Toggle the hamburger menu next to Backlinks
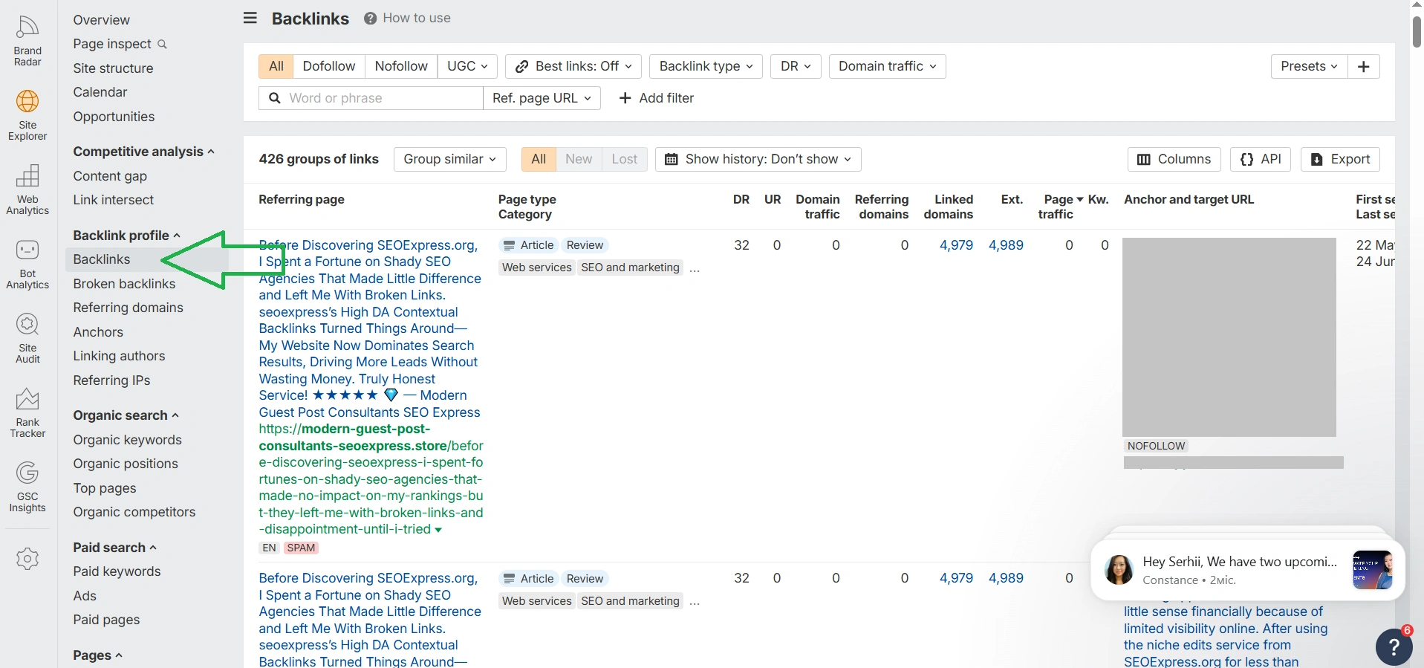Screen dimensions: 1424x668 [x=250, y=18]
